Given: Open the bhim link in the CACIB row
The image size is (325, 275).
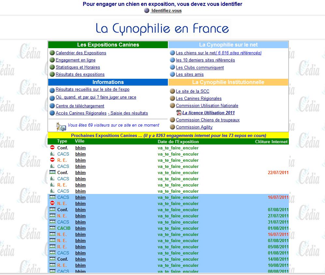Looking at the screenshot, I should coord(81,228).
